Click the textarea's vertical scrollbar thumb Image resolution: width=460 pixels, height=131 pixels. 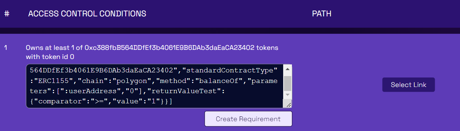click(287, 83)
